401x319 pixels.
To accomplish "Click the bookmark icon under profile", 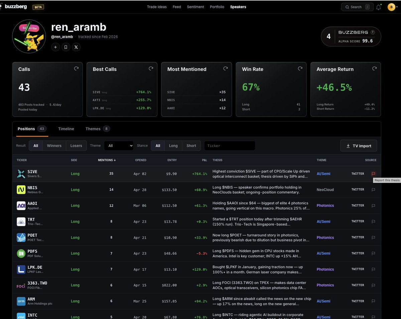I will (x=66, y=47).
